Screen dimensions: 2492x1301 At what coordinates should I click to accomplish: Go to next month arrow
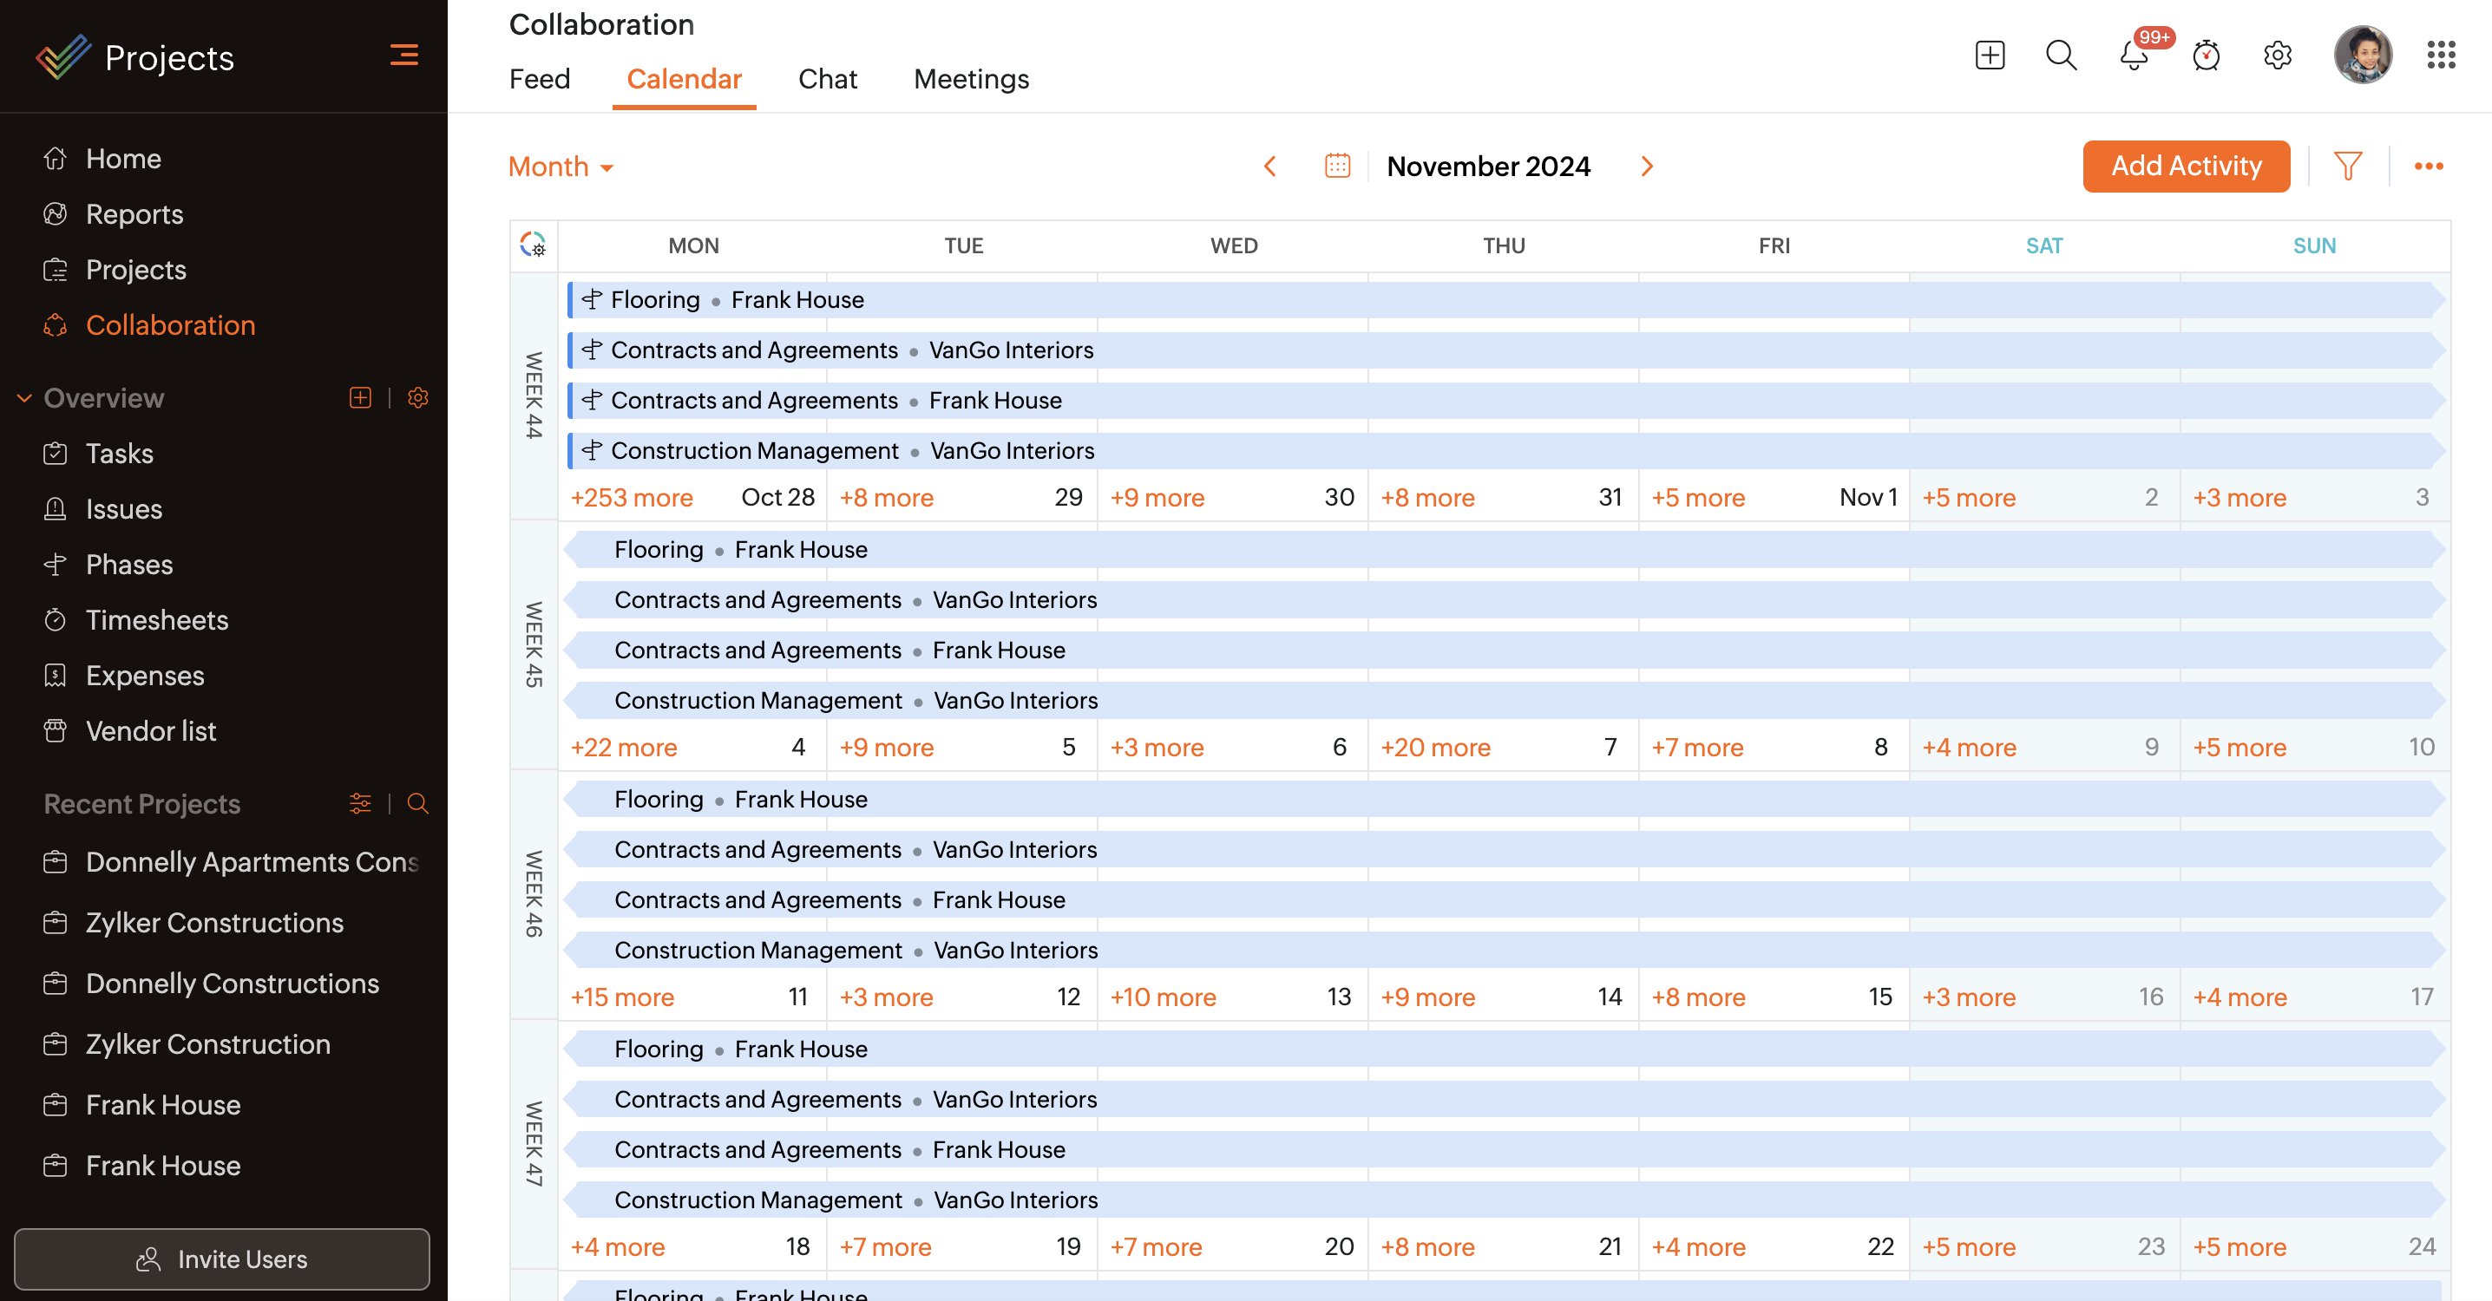[1647, 167]
